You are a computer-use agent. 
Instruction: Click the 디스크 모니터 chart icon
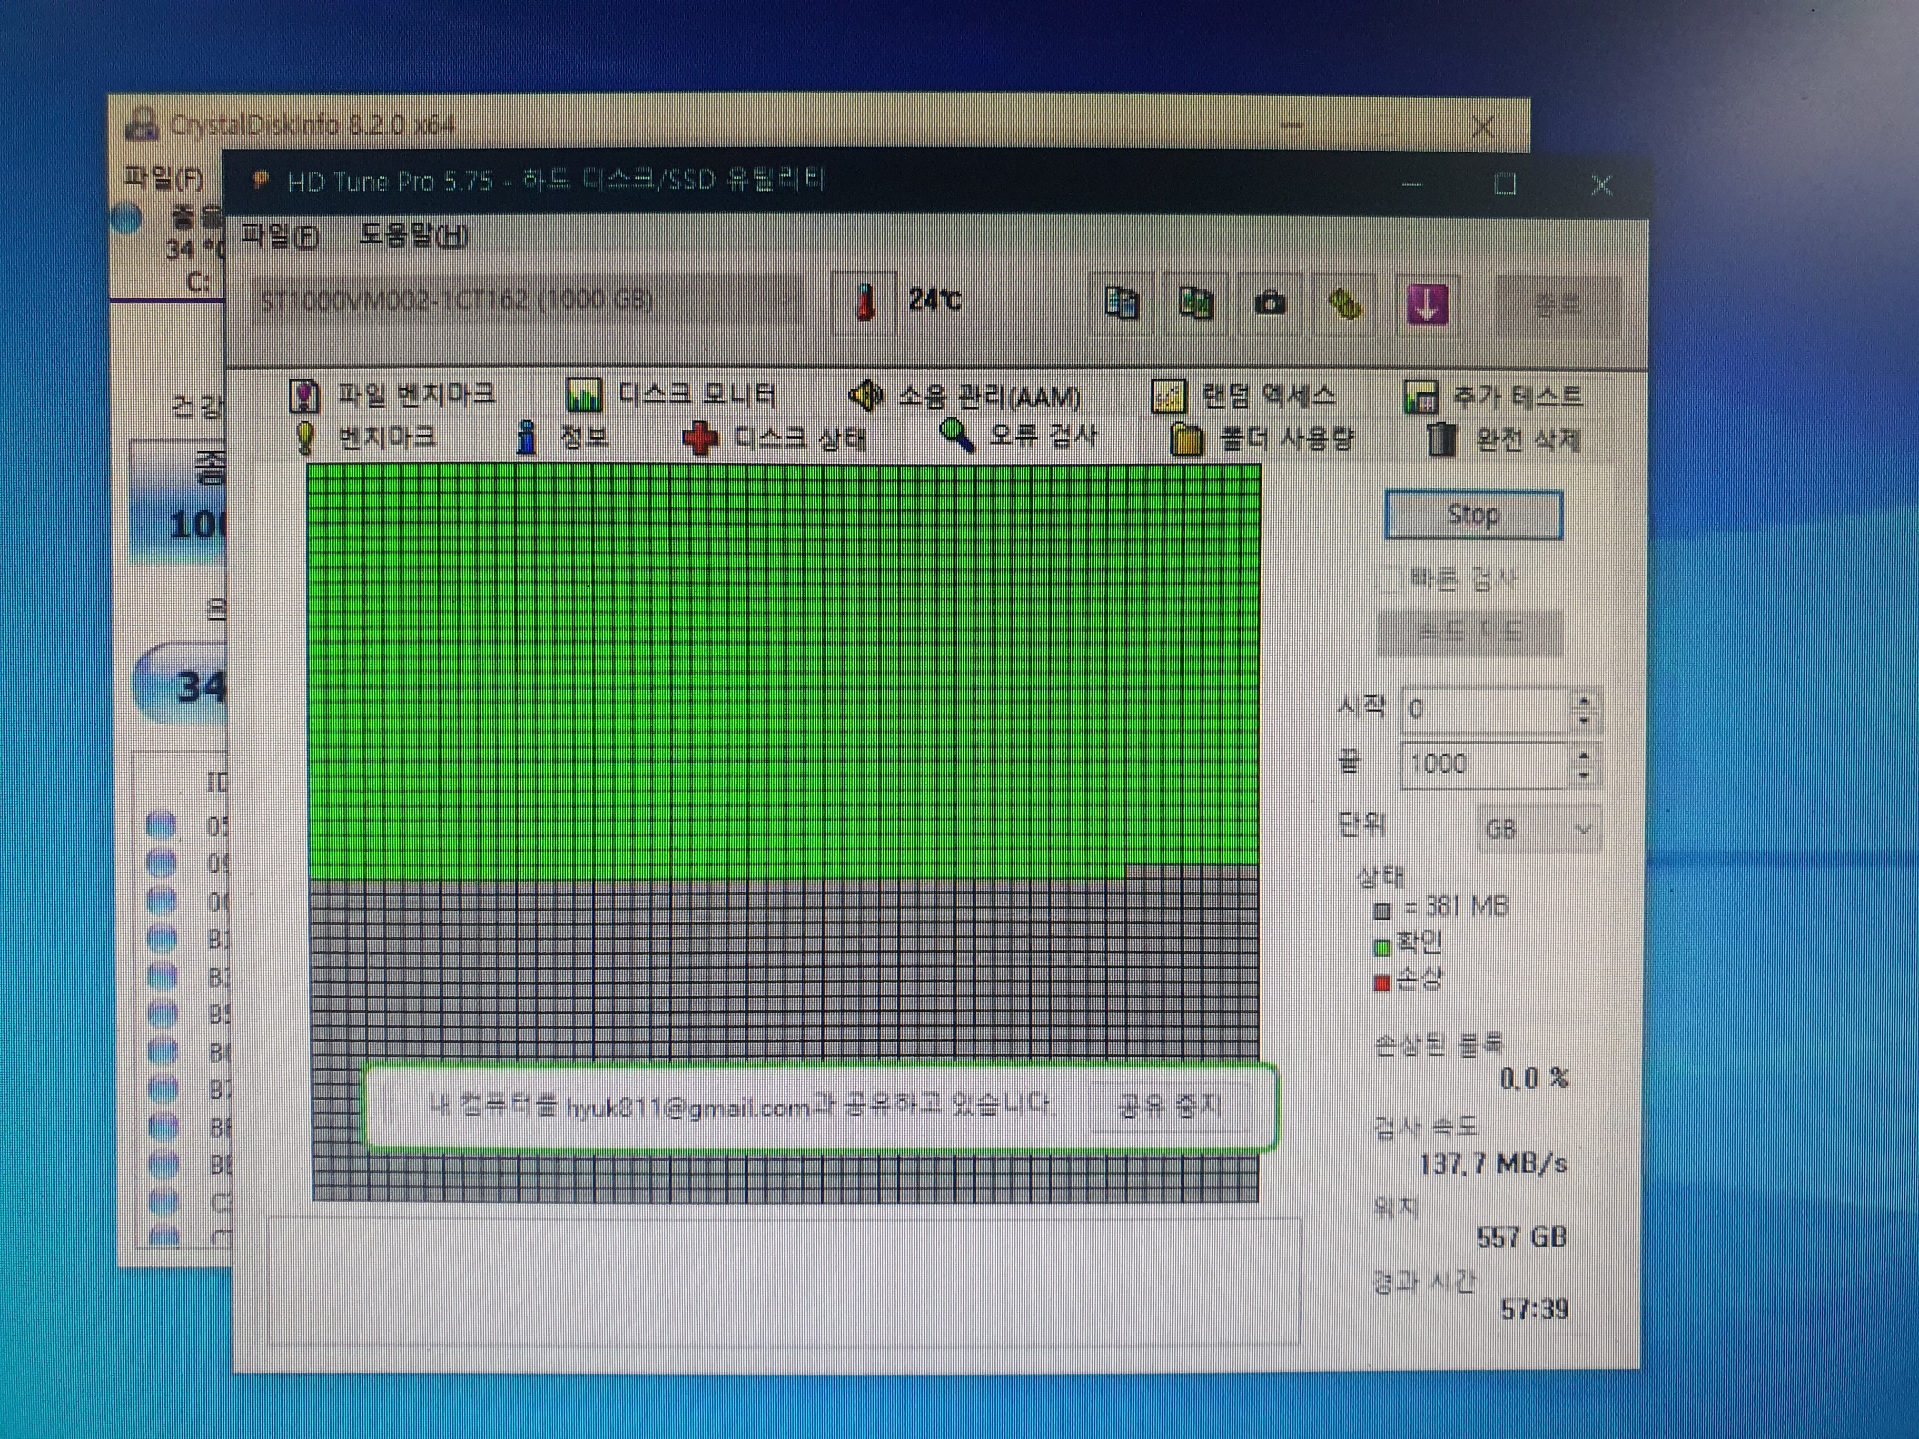pyautogui.click(x=584, y=395)
